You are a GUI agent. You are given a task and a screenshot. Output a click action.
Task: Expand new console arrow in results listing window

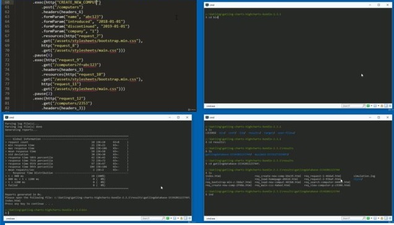click(x=371, y=218)
